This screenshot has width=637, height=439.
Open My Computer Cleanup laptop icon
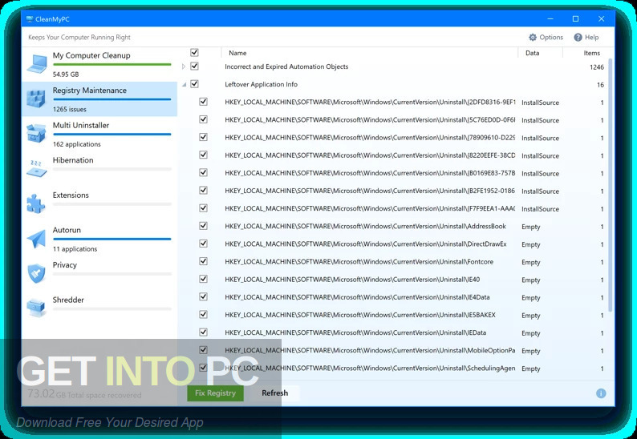(37, 64)
